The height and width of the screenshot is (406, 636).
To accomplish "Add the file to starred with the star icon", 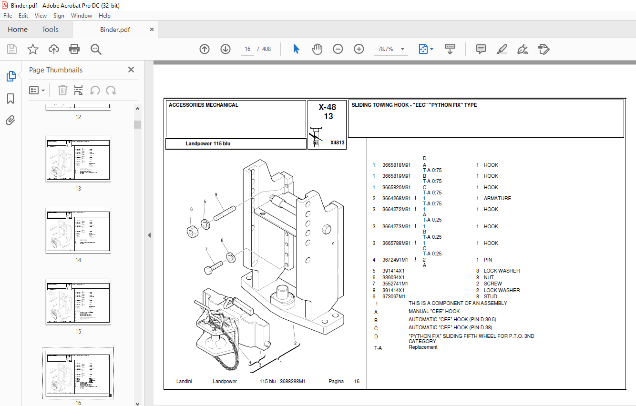I will click(x=32, y=49).
